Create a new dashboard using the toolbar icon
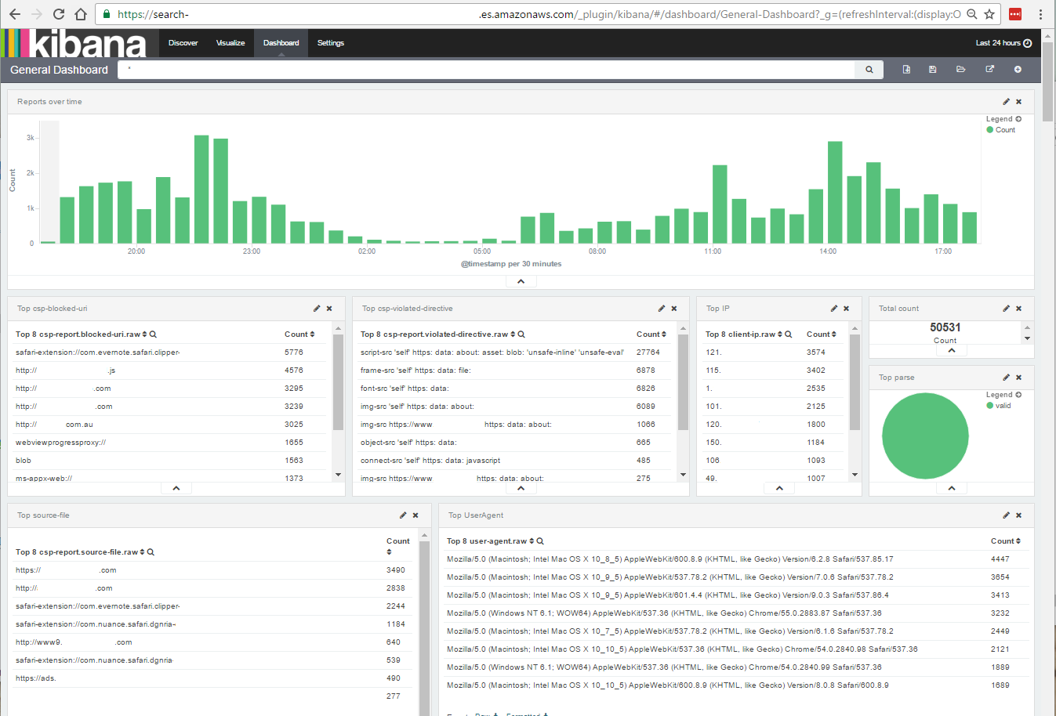1056x716 pixels. (x=906, y=70)
